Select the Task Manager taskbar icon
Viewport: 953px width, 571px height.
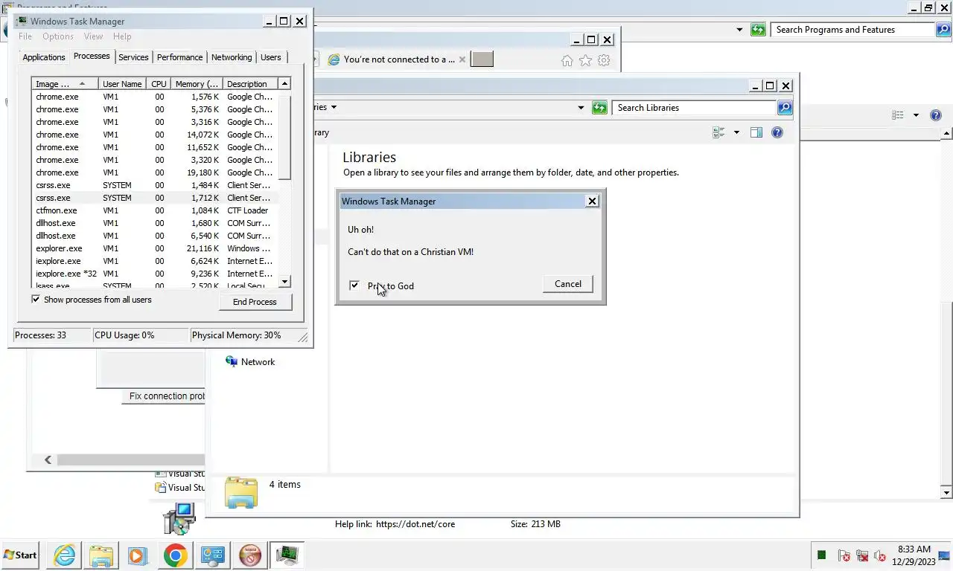point(287,555)
